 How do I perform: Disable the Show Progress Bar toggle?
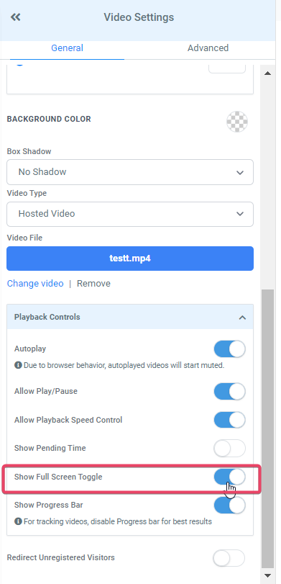(230, 506)
